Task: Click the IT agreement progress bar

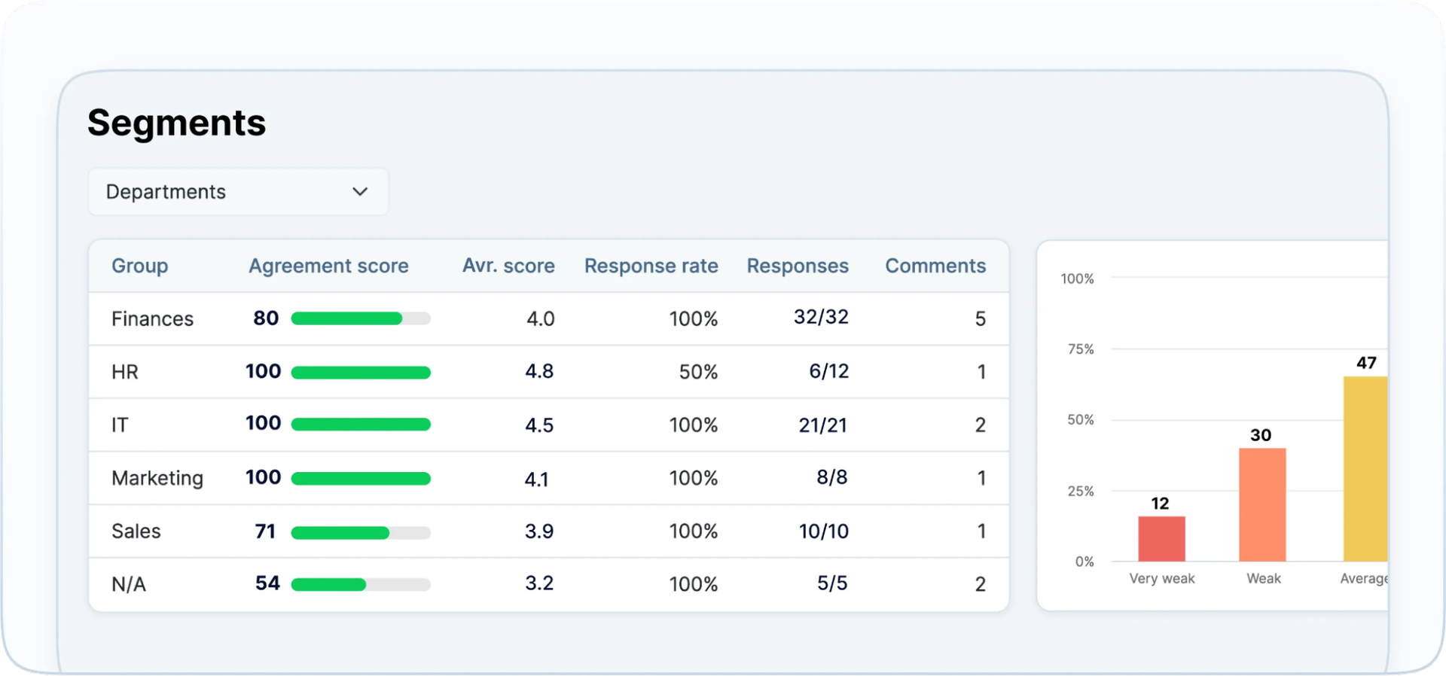Action: tap(361, 425)
